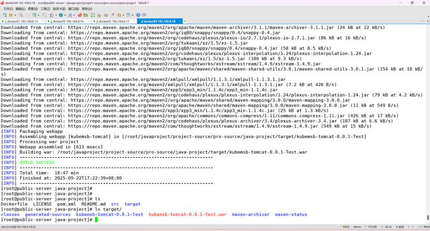Click the keyboard mapping toolbar icon
430x231 pixels.
[106, 15]
